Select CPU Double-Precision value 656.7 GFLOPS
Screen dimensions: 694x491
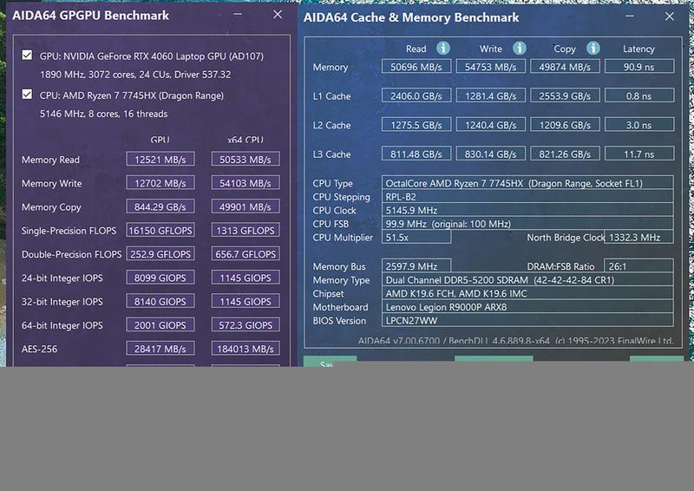[246, 253]
